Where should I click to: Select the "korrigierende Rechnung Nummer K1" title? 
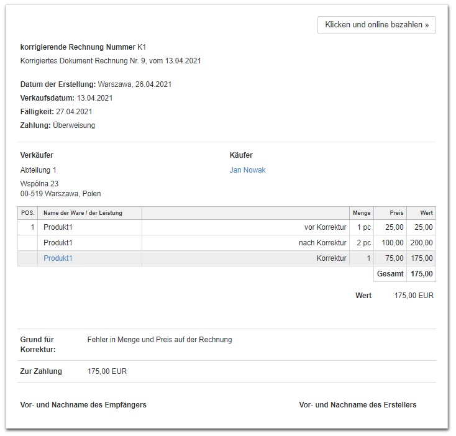point(83,47)
